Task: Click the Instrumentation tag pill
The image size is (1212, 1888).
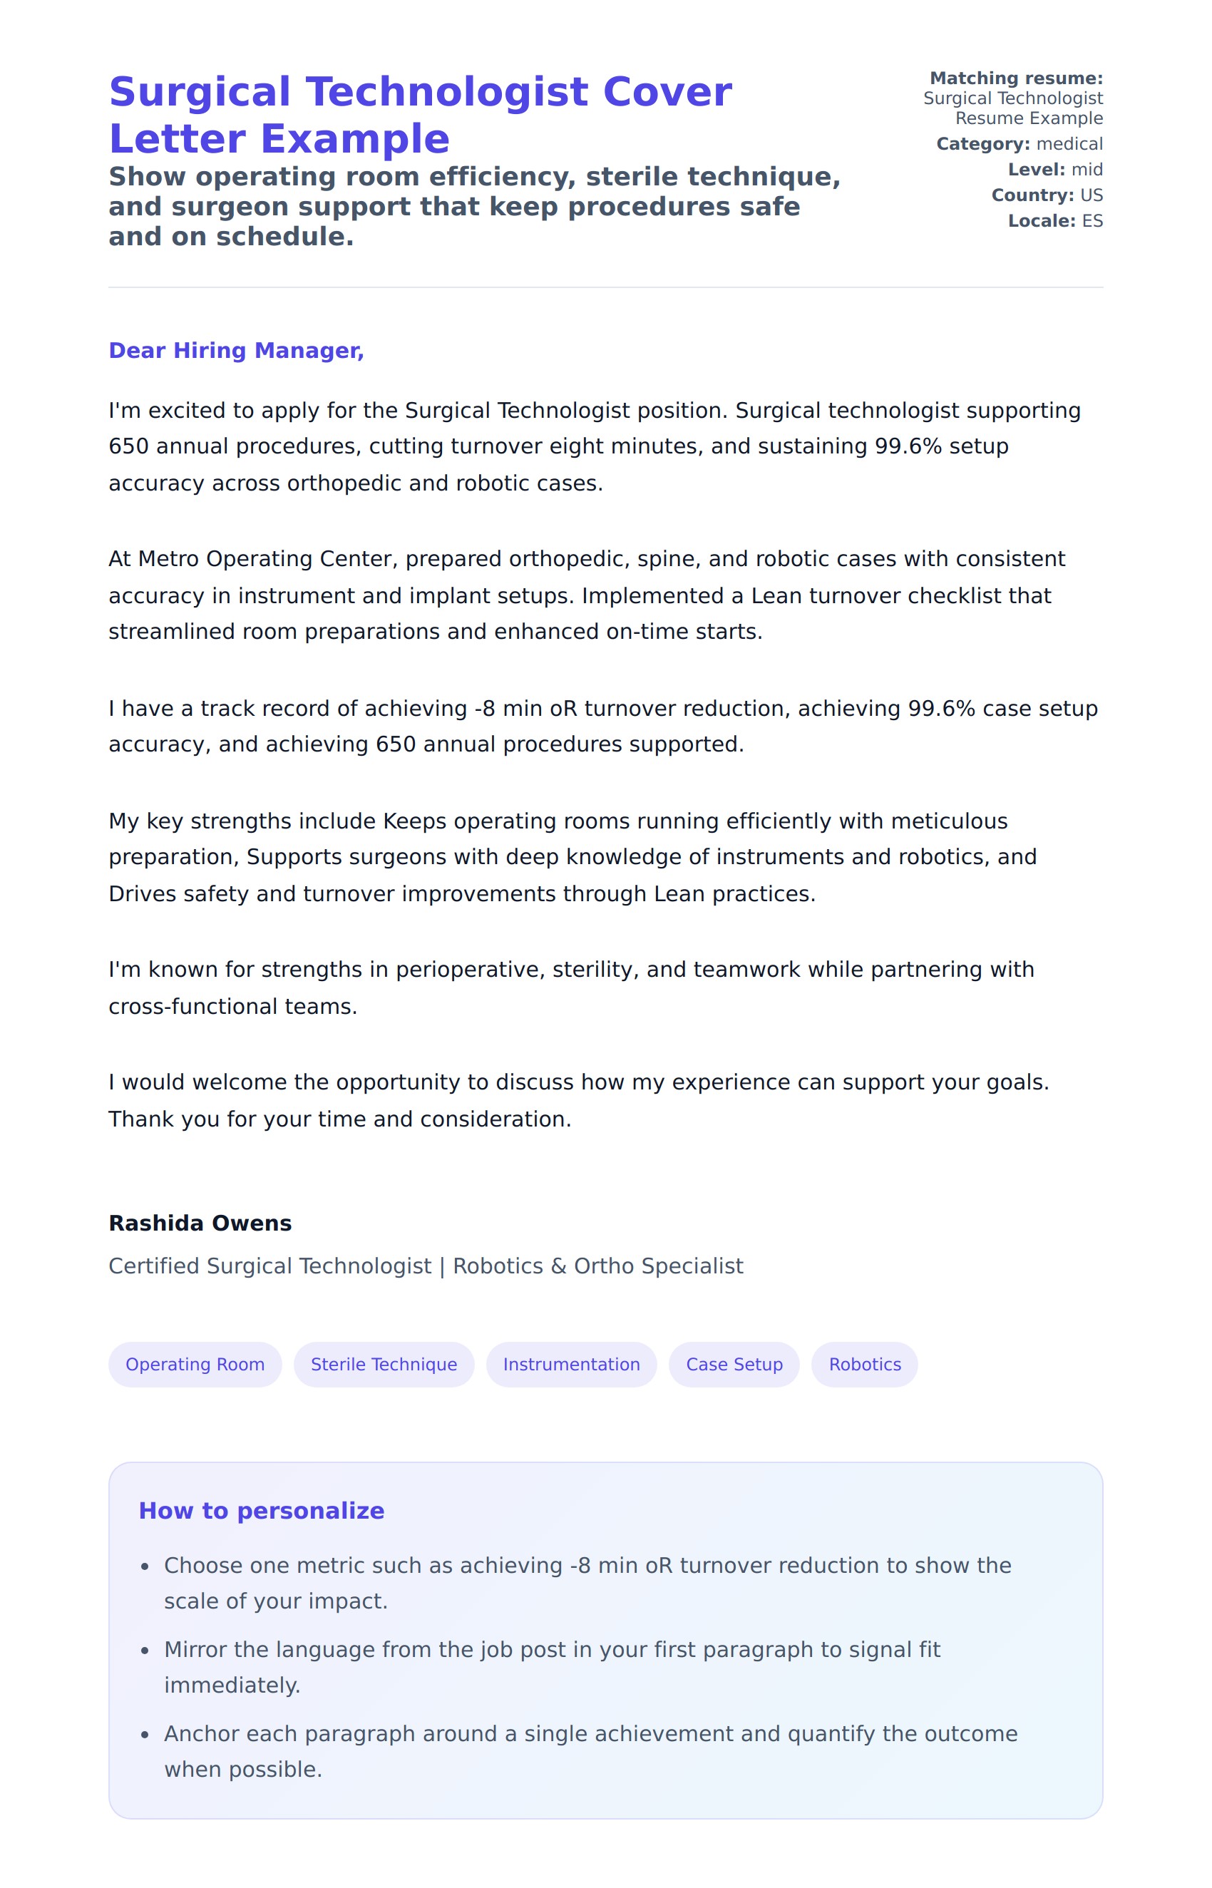Action: [x=570, y=1364]
